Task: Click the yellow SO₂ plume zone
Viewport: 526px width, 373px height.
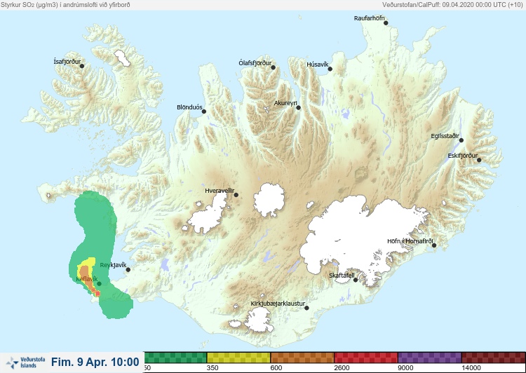Action: point(89,262)
